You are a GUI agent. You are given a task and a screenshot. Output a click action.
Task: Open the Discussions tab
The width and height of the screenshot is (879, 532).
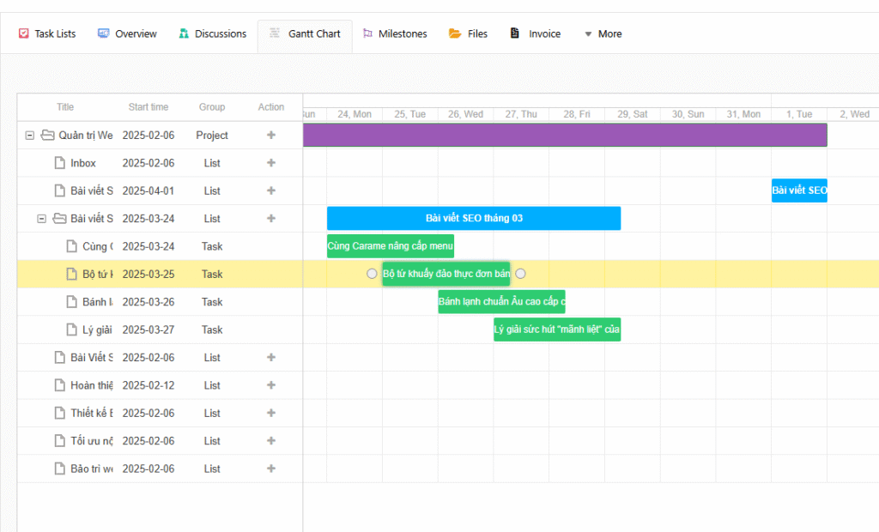point(212,34)
